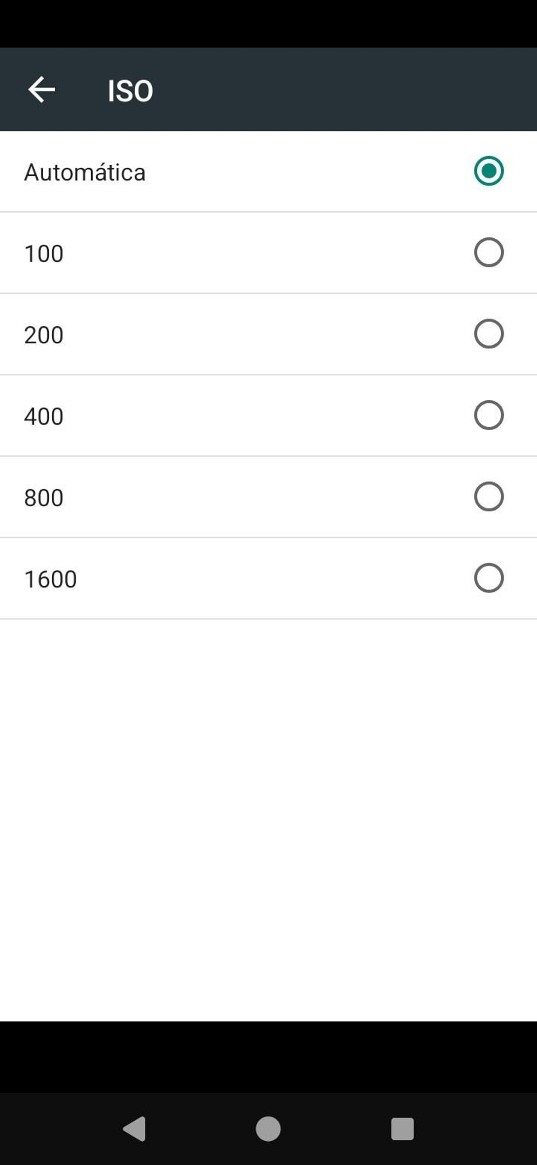The image size is (537, 1165).
Task: Pick the 800 ISO radio button
Action: [x=489, y=497]
